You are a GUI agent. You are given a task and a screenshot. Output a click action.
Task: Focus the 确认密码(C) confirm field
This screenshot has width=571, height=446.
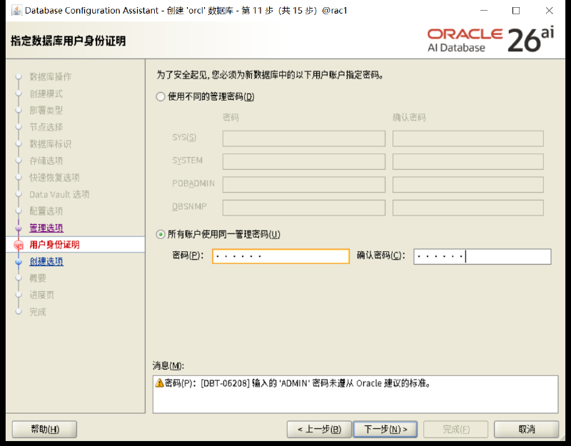tap(482, 256)
